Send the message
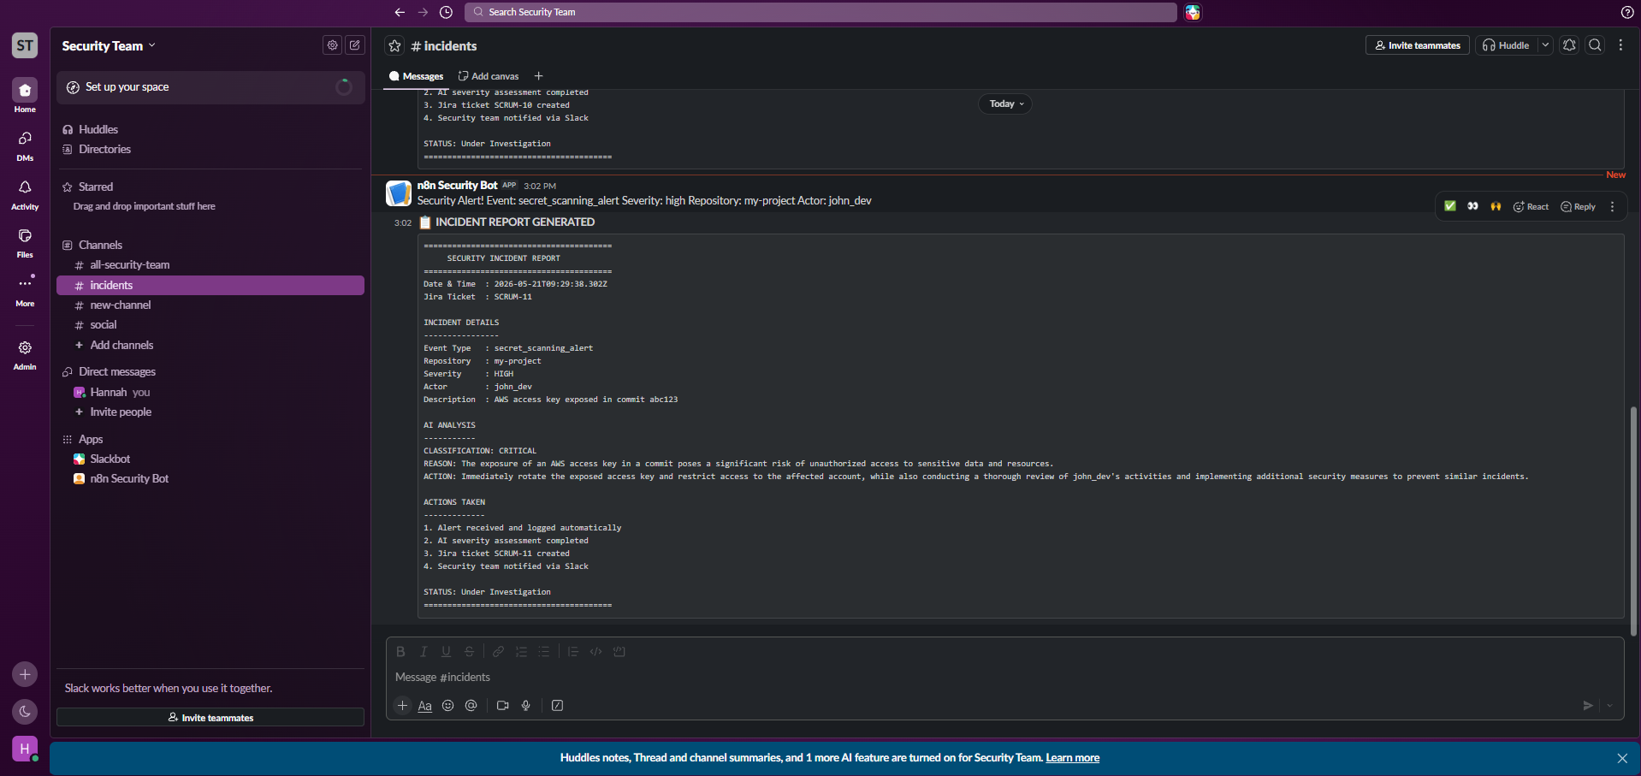This screenshot has width=1641, height=776. pyautogui.click(x=1587, y=705)
